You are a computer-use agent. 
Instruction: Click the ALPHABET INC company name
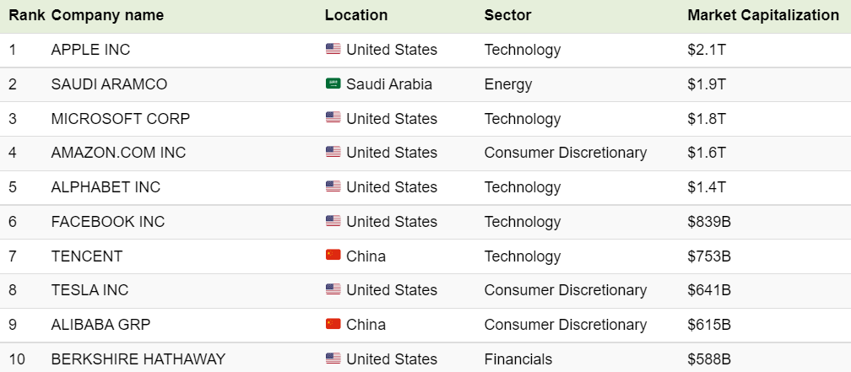[106, 187]
